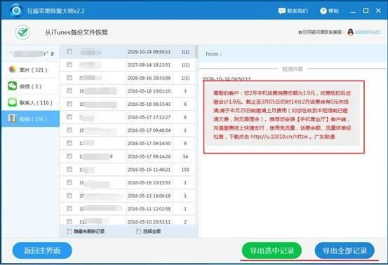
Task: Check the row dated 2026-08-16 20:33:09
Action: [69, 78]
